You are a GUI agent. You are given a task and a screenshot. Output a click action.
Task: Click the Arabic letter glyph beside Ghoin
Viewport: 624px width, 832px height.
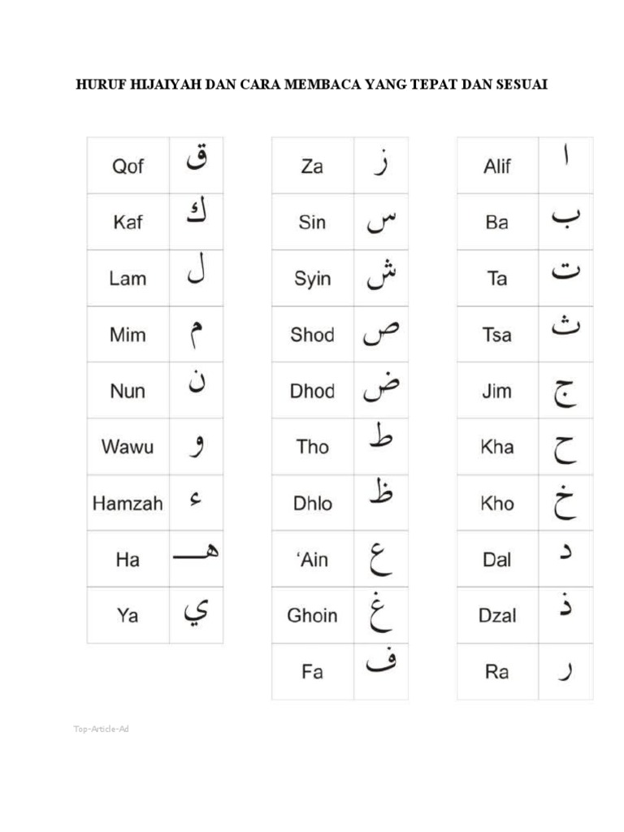pos(382,615)
